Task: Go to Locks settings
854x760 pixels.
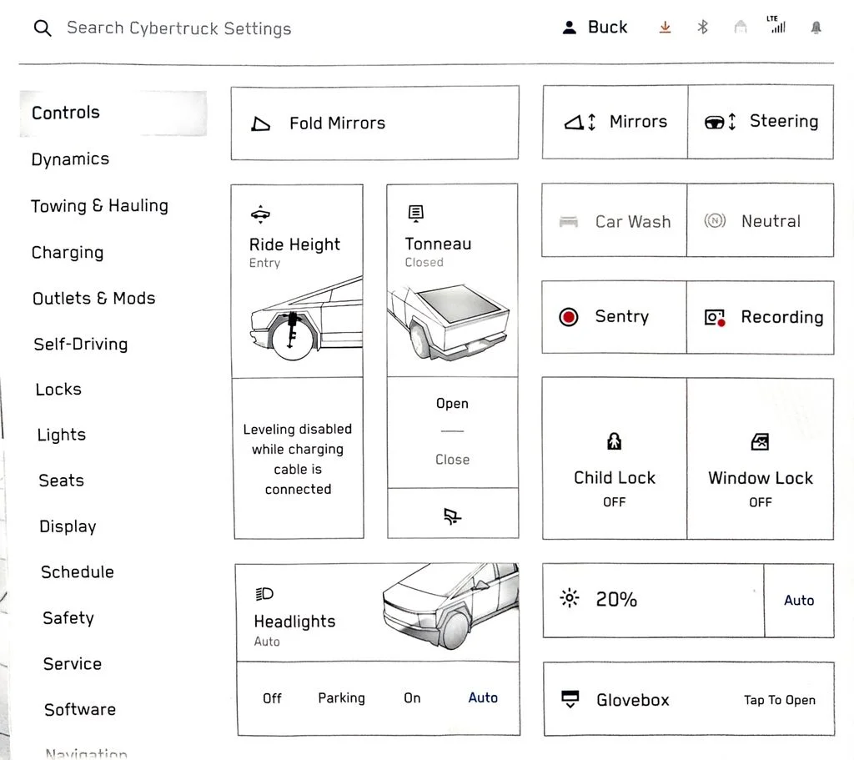Action: click(58, 389)
